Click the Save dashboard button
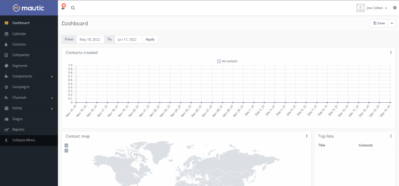This screenshot has height=186, width=399. [379, 23]
